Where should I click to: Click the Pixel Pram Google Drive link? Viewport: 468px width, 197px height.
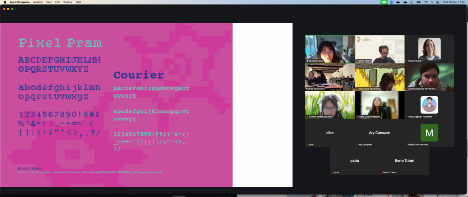click(x=90, y=172)
